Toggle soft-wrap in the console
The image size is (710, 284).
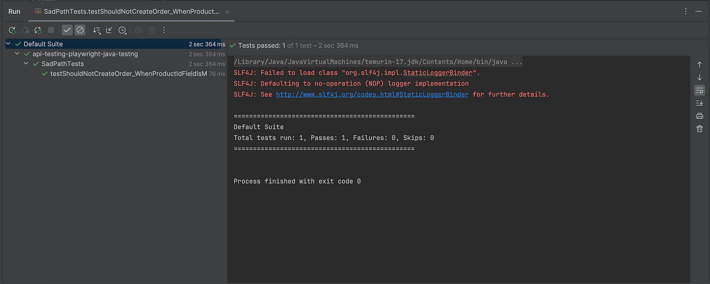[x=699, y=90]
